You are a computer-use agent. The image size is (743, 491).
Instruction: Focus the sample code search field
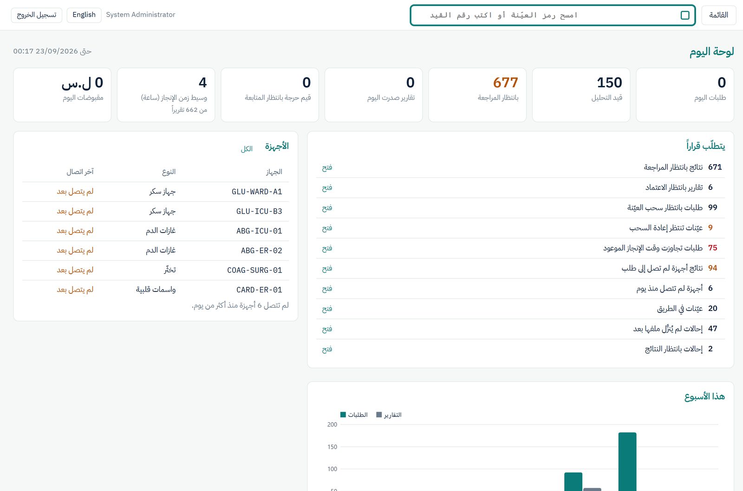pos(553,15)
